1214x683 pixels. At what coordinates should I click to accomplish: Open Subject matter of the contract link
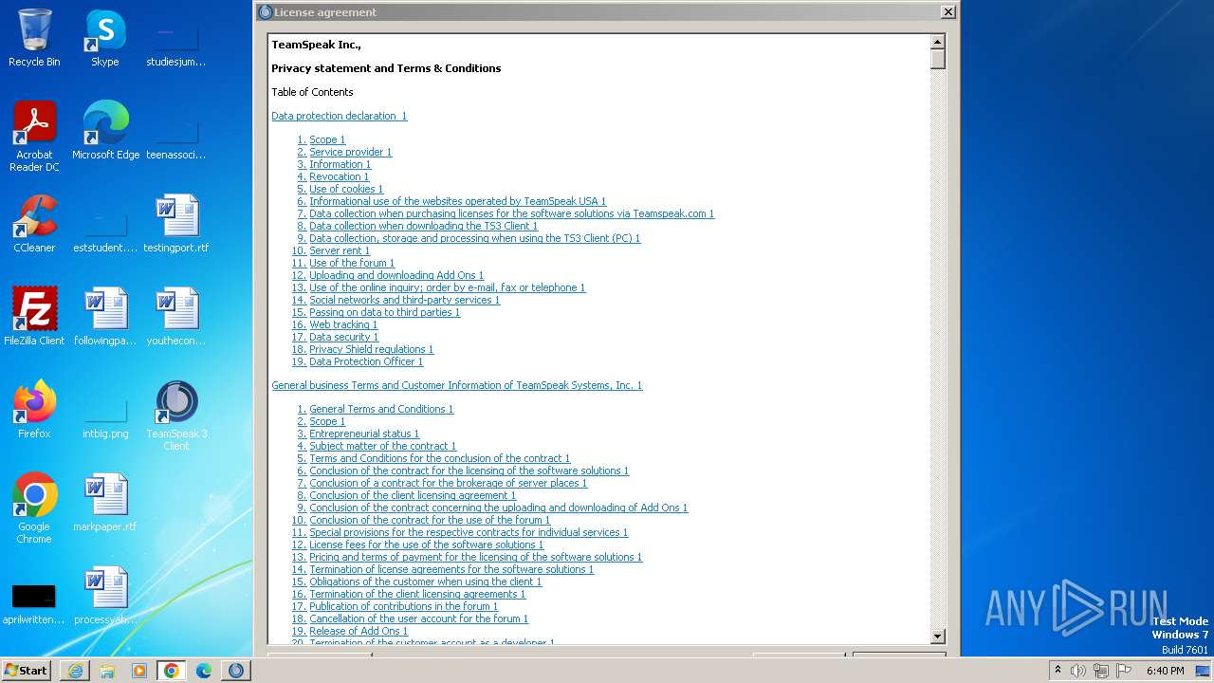pos(383,446)
